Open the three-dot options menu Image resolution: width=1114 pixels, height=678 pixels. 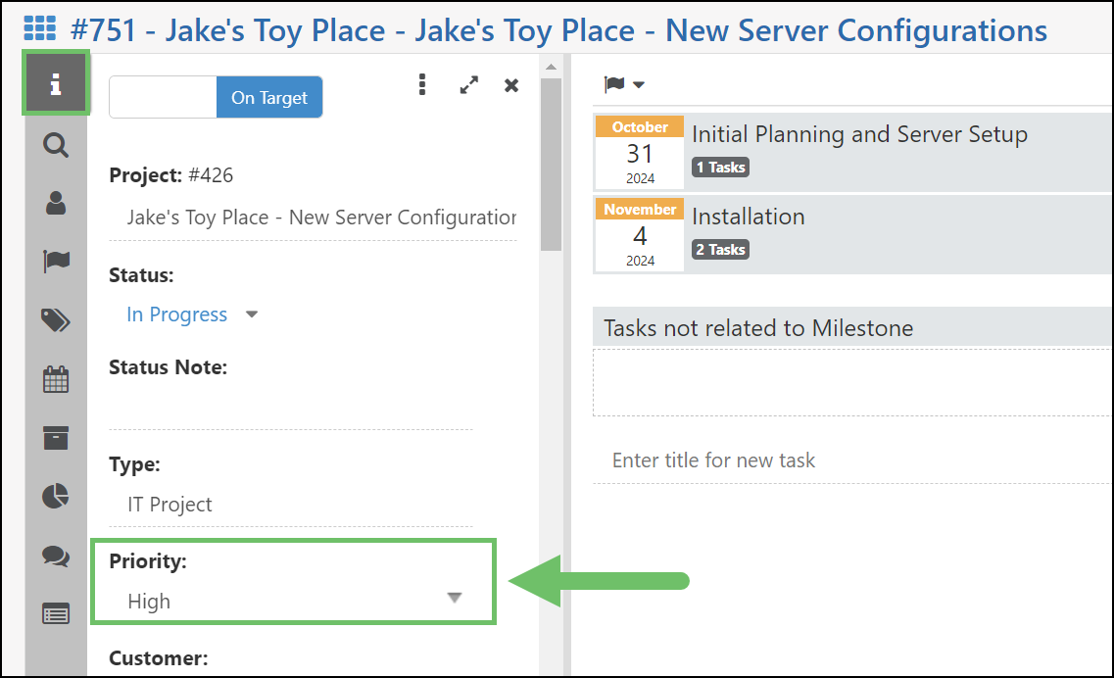(422, 84)
